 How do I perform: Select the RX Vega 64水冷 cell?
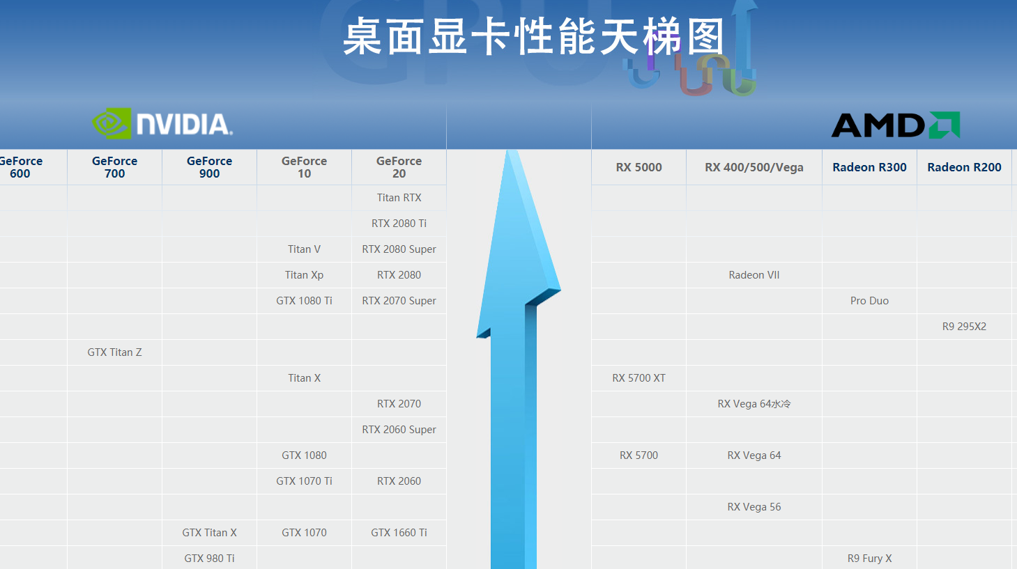(754, 404)
